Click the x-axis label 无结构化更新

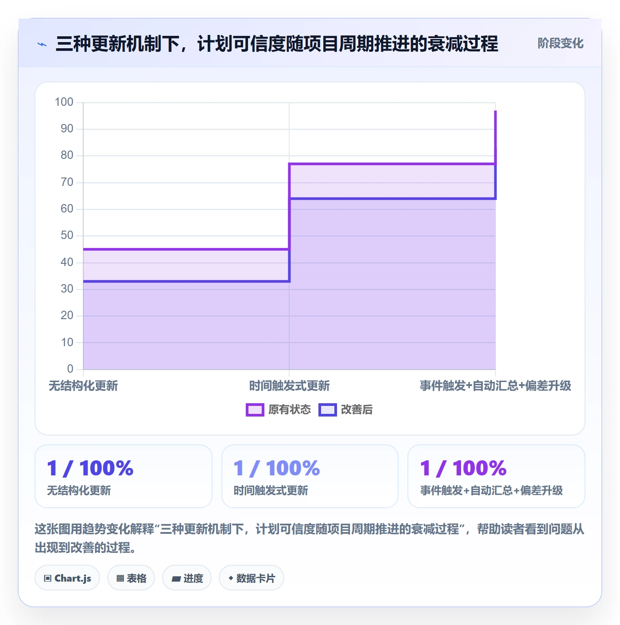[83, 386]
